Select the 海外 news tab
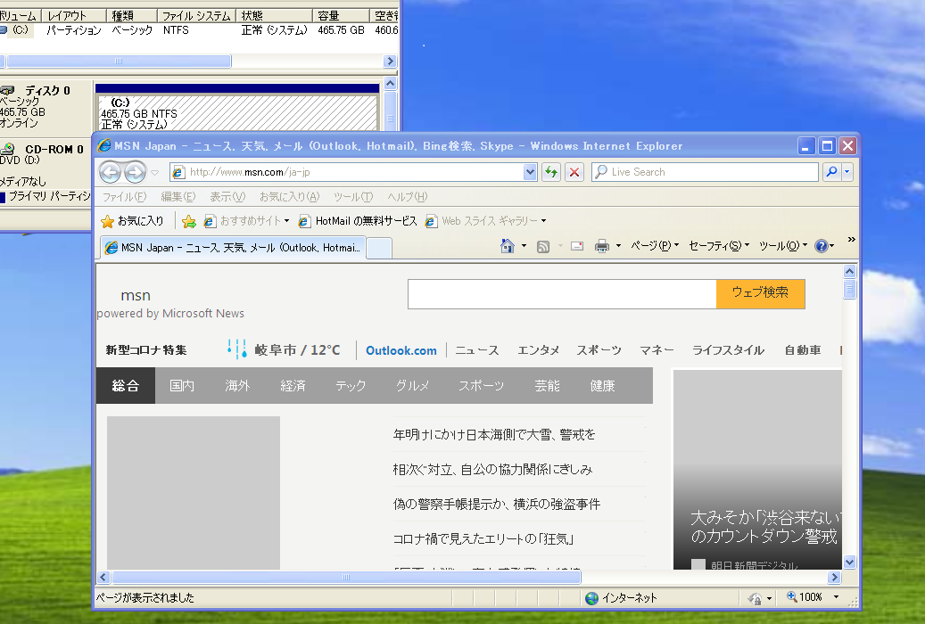 click(x=237, y=386)
